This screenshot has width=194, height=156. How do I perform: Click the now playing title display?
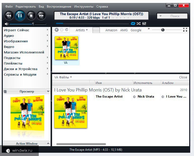(101, 16)
